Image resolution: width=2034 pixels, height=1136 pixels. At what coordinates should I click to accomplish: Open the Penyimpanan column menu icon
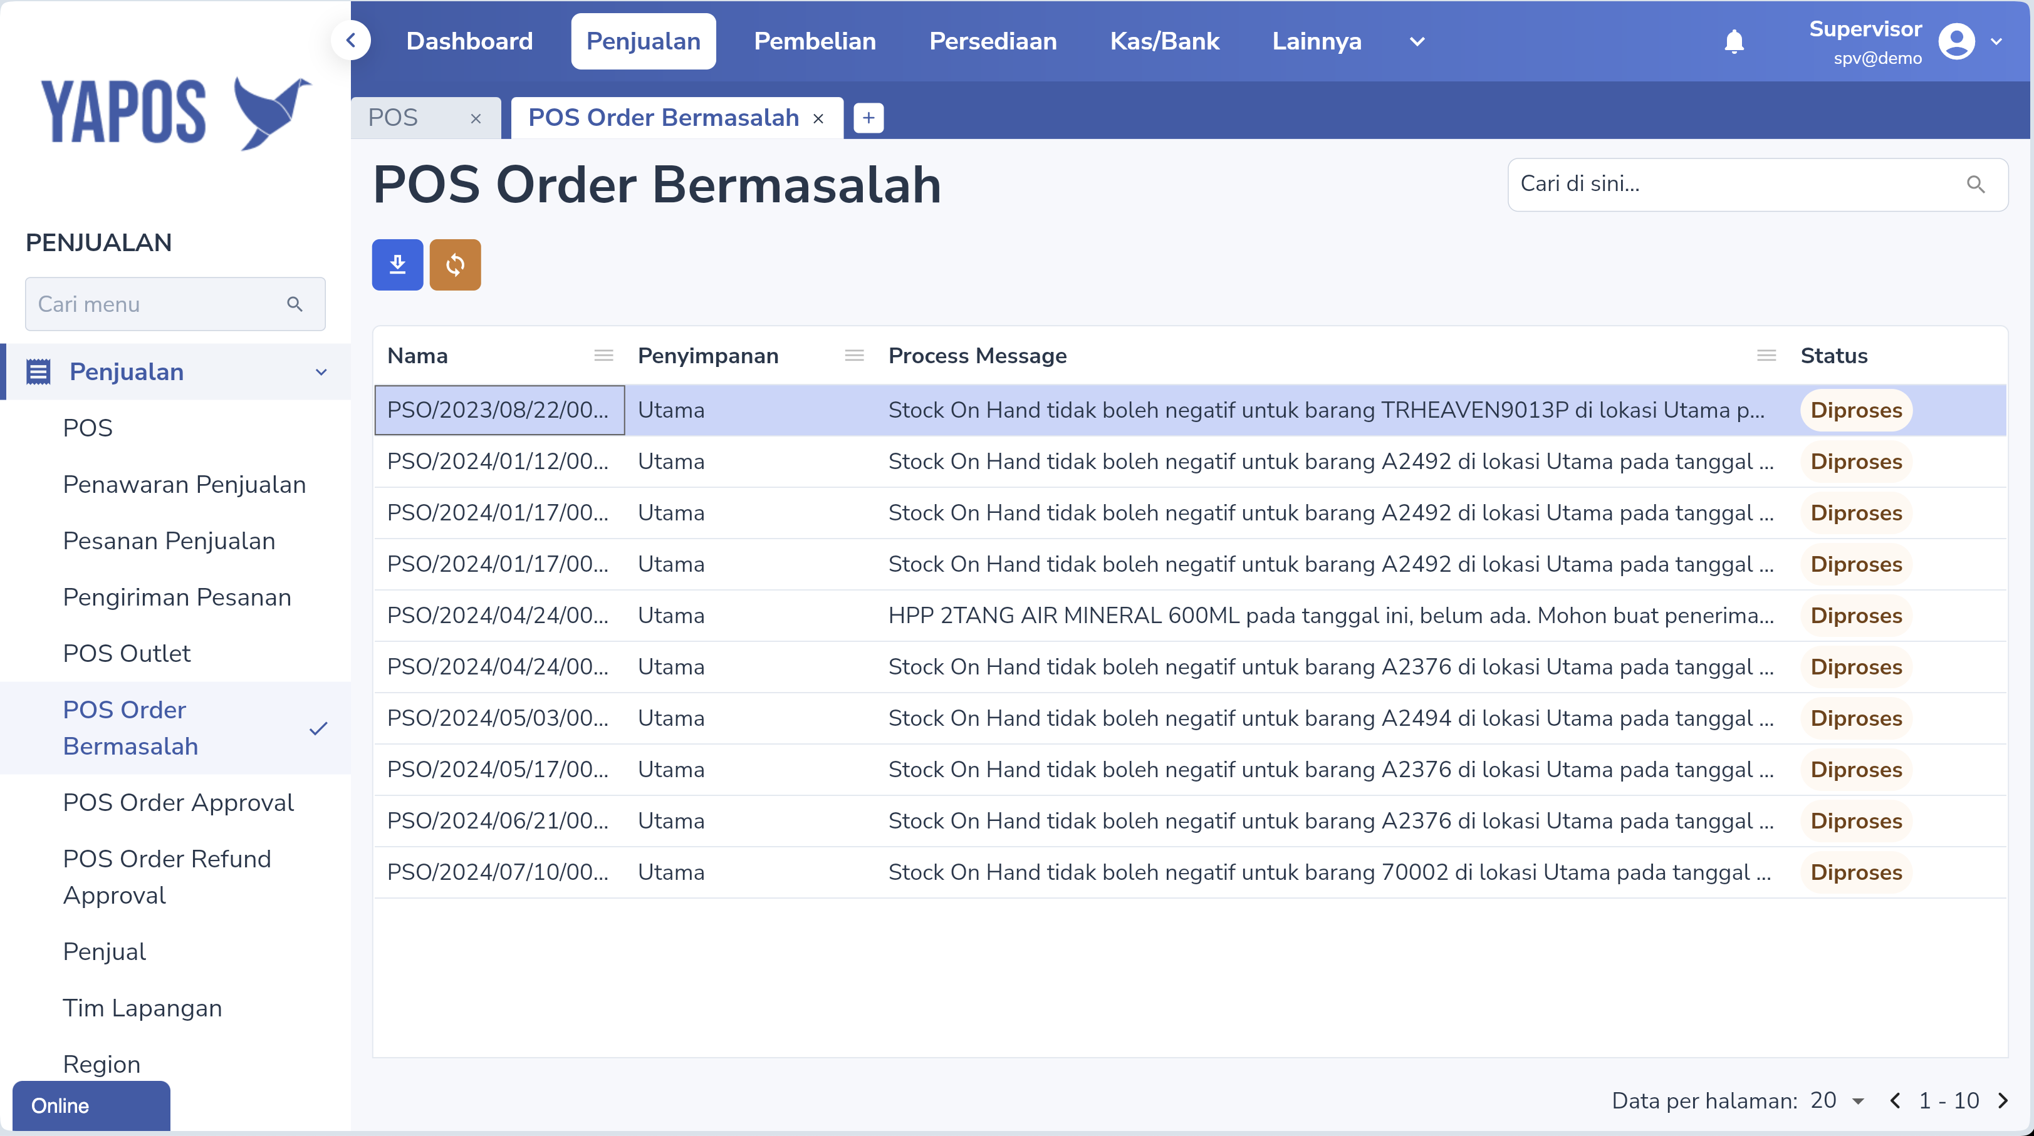pos(854,356)
